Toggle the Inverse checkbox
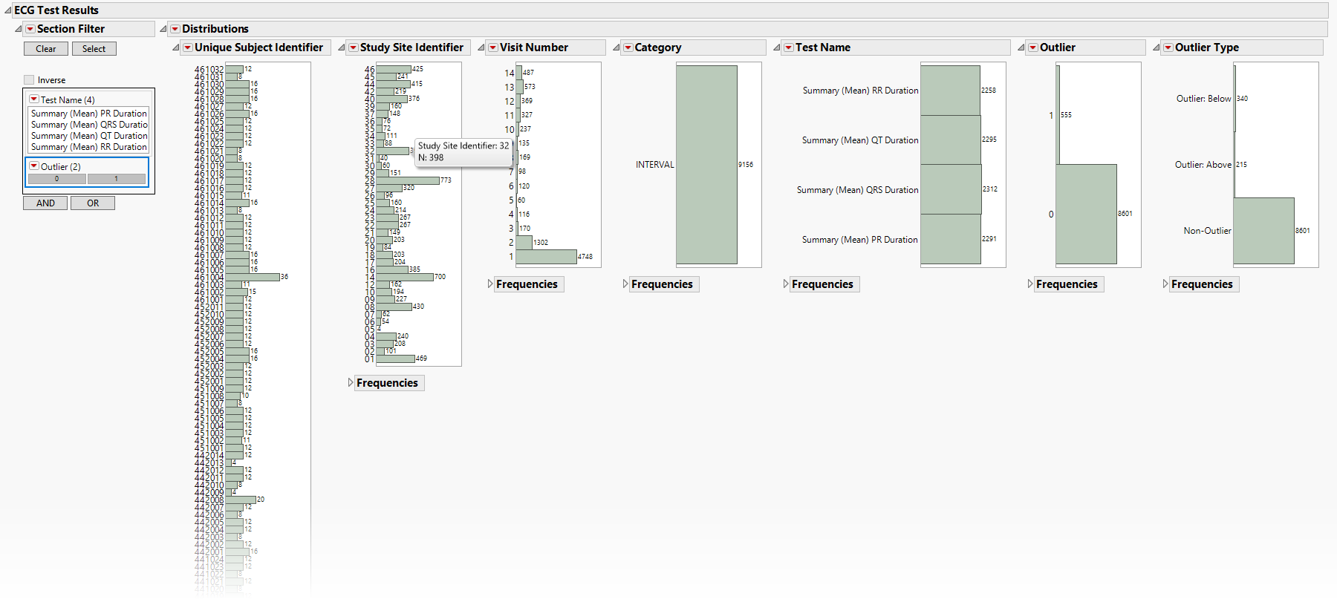This screenshot has height=599, width=1337. tap(29, 80)
